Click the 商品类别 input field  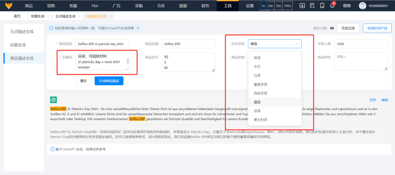pyautogui.click(x=102, y=44)
